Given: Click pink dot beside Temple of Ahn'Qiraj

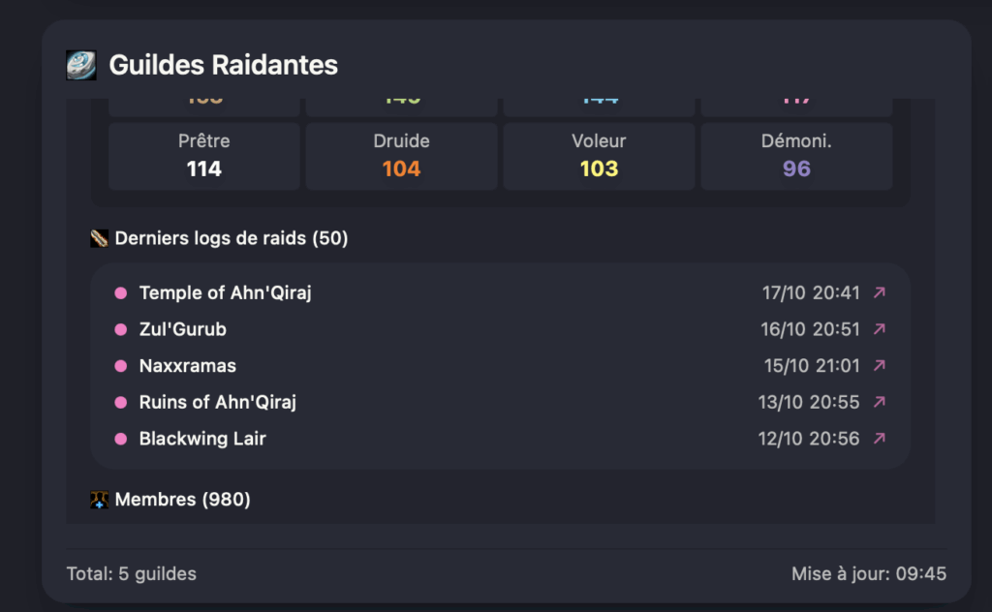Looking at the screenshot, I should [x=121, y=292].
